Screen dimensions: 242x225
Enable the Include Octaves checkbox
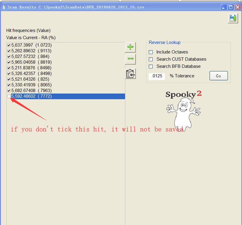151,52
